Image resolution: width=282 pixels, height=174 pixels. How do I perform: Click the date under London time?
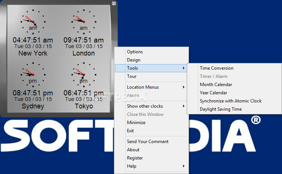84,46
